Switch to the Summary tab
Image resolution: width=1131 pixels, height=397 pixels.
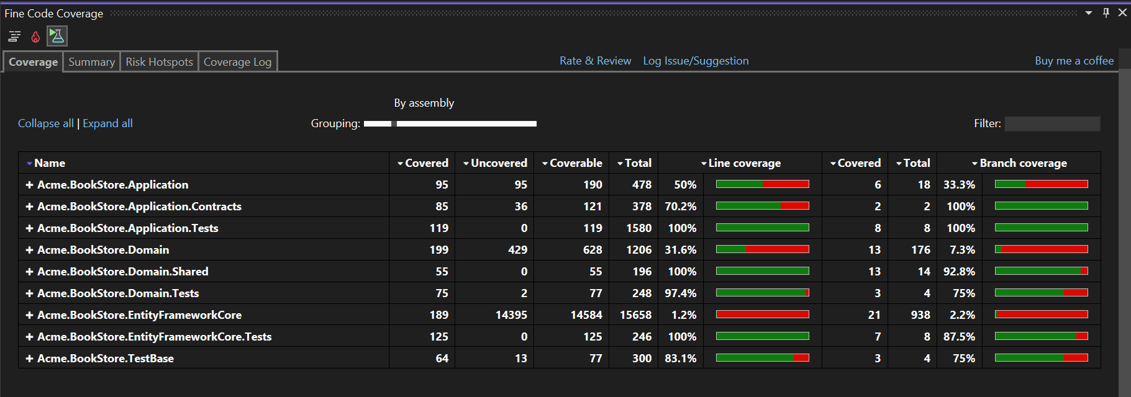point(91,62)
